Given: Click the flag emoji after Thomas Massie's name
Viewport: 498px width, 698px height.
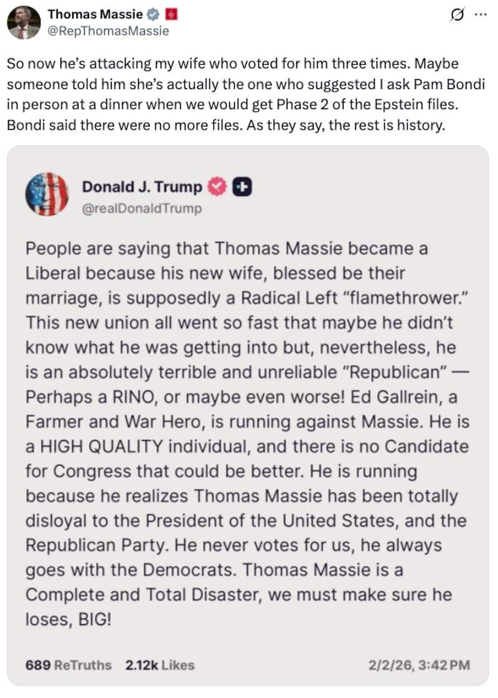Looking at the screenshot, I should pyautogui.click(x=171, y=14).
